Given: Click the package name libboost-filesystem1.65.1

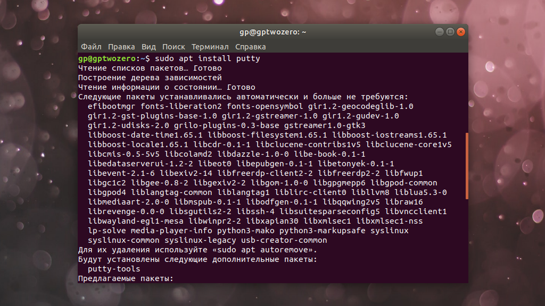Looking at the screenshot, I should pos(267,135).
